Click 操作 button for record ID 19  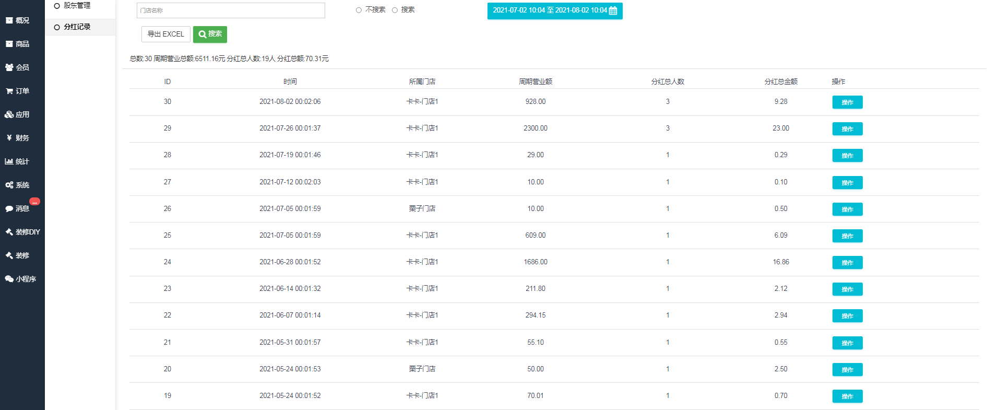pos(847,396)
